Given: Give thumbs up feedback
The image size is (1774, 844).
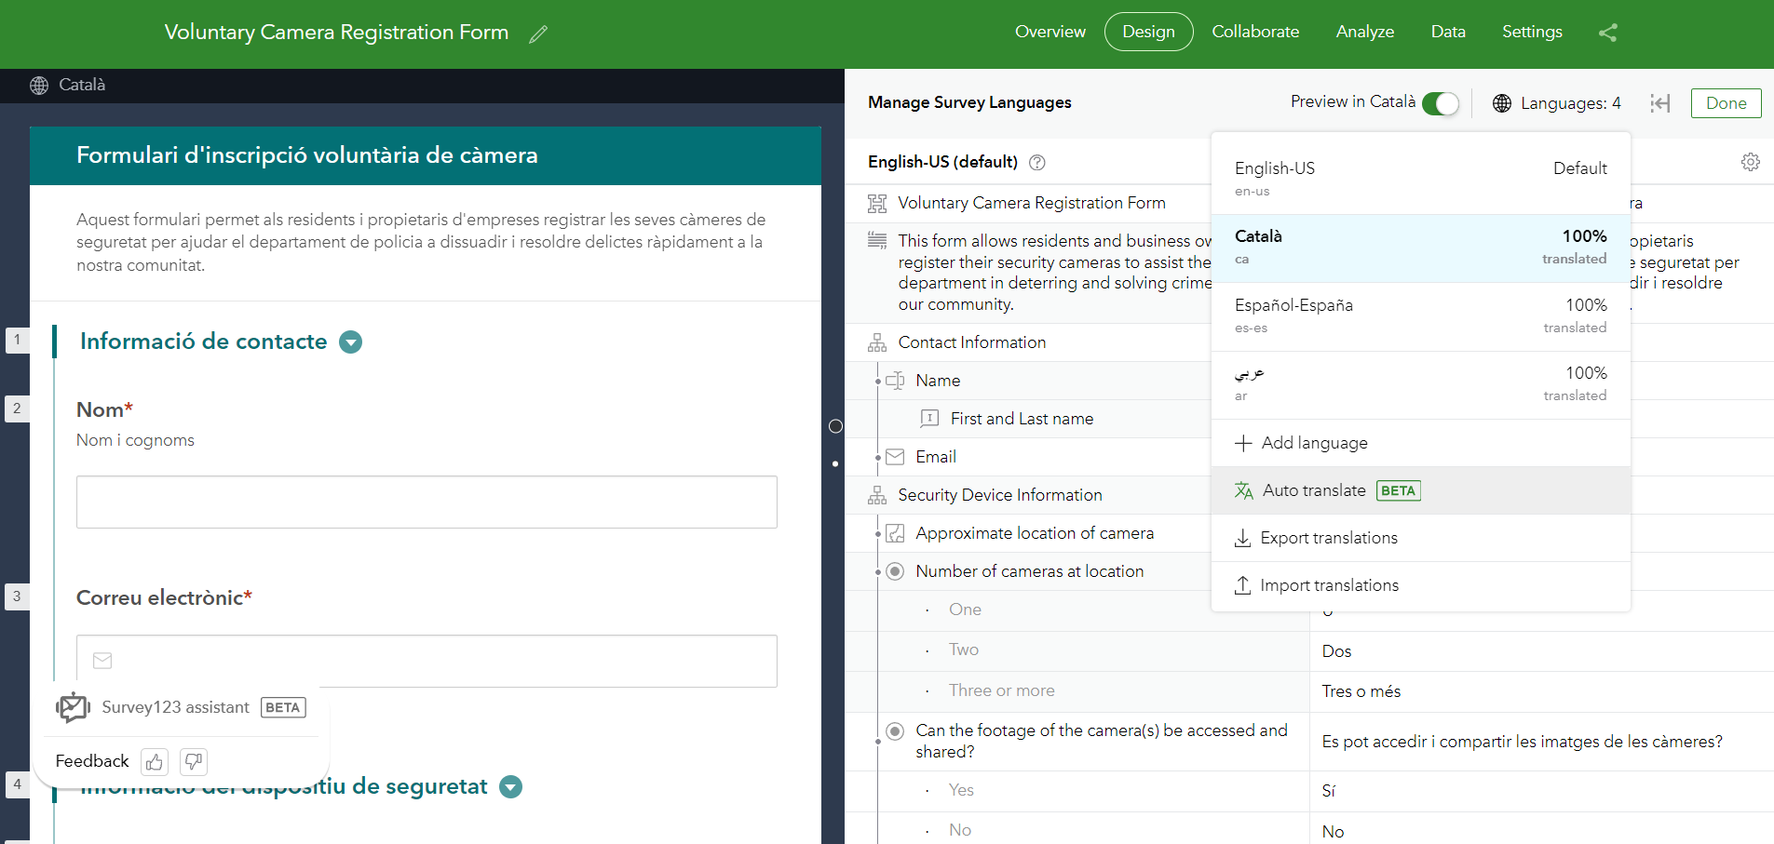Looking at the screenshot, I should (155, 762).
